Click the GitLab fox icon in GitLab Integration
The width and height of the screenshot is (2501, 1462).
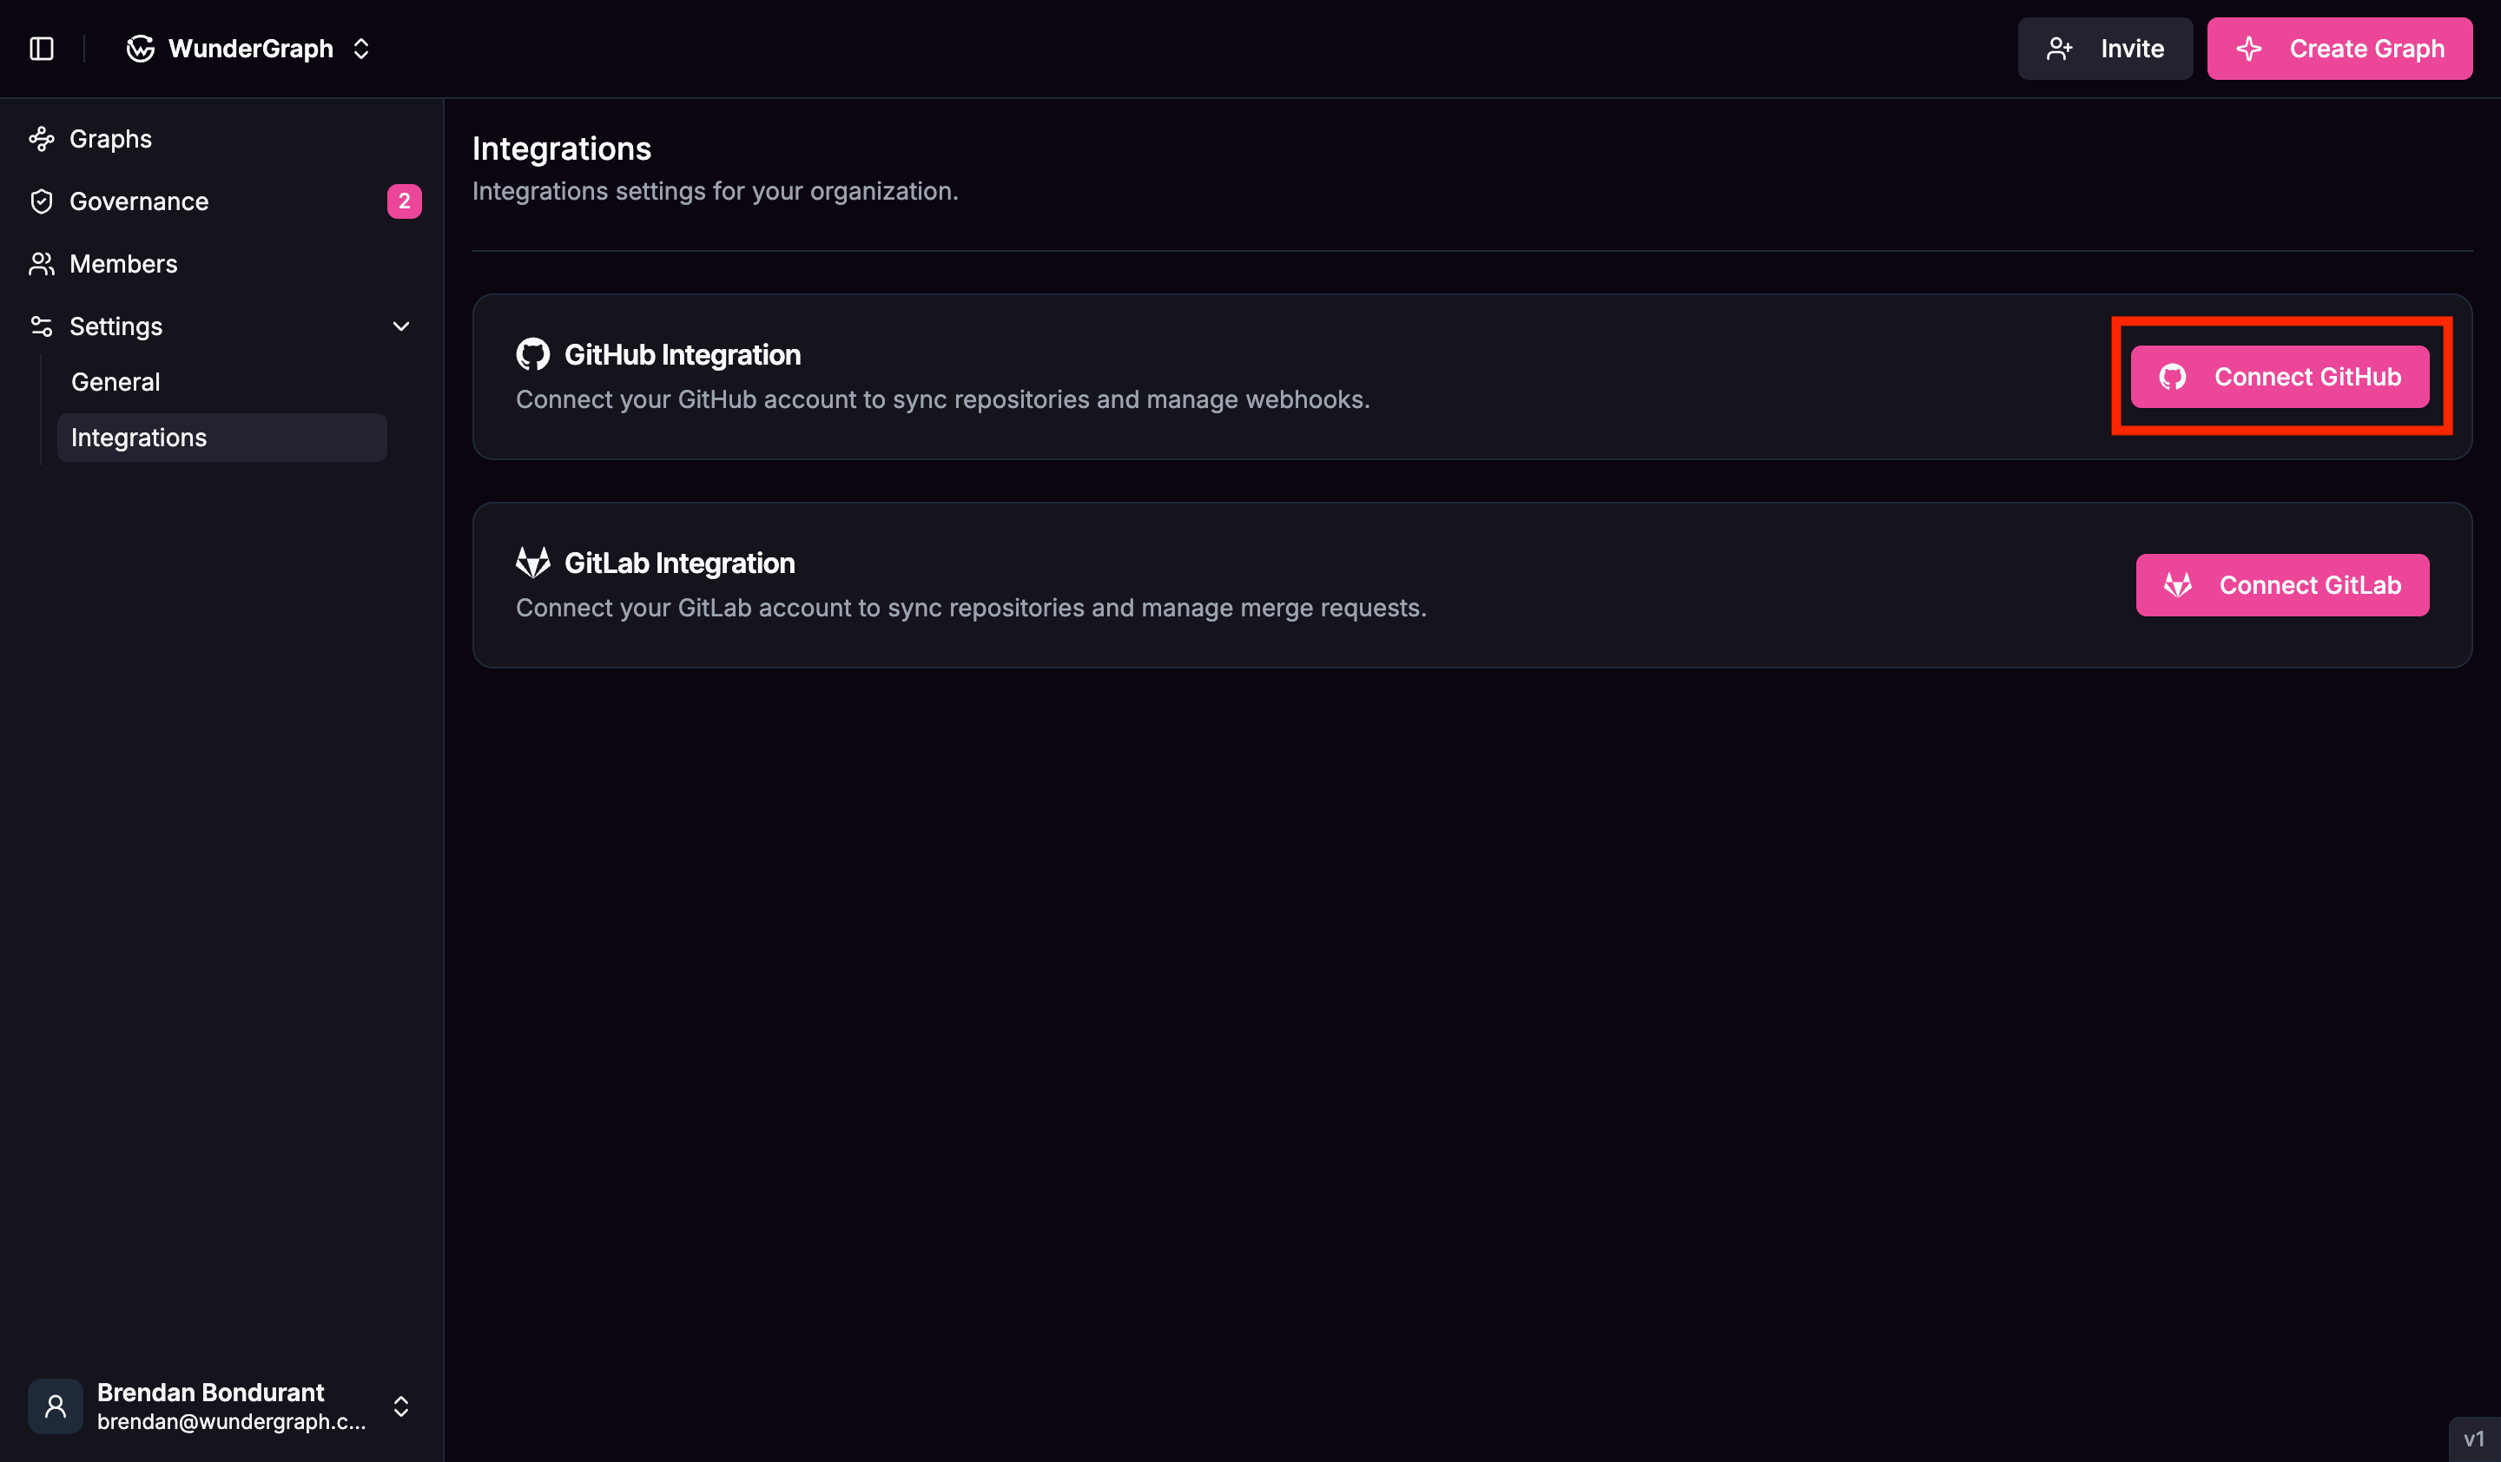pyautogui.click(x=533, y=562)
